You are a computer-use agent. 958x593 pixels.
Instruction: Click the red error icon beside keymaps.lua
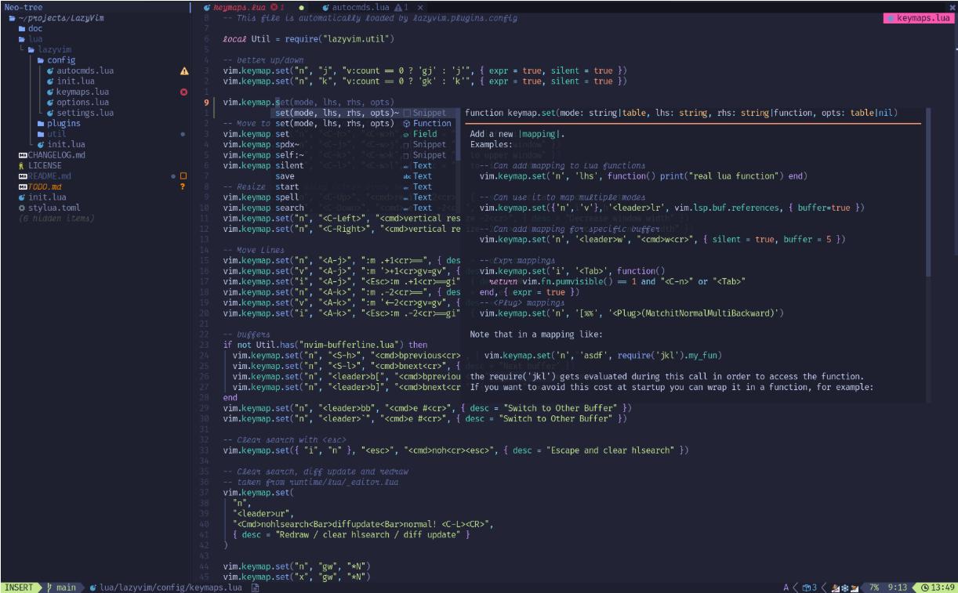(184, 92)
